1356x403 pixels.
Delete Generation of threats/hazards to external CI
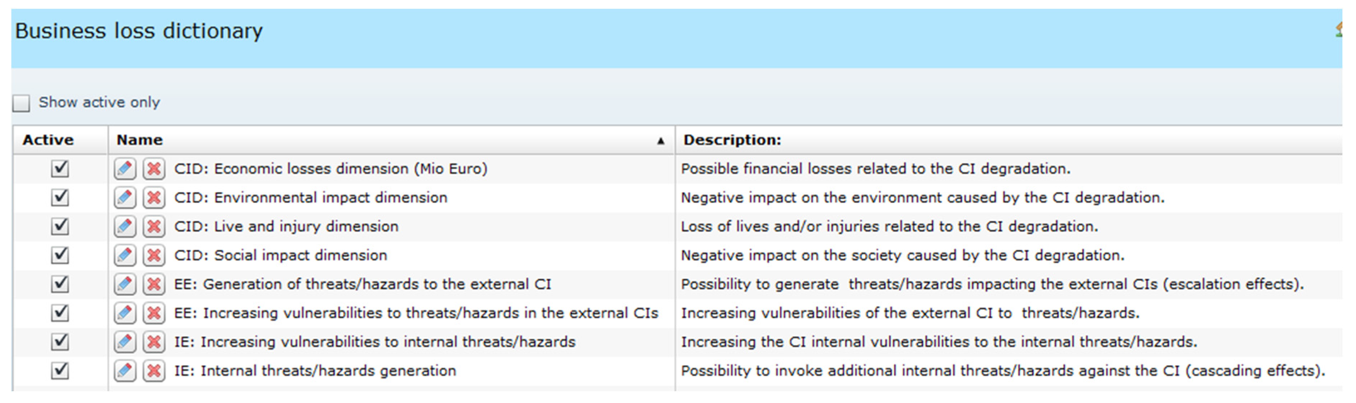point(154,285)
